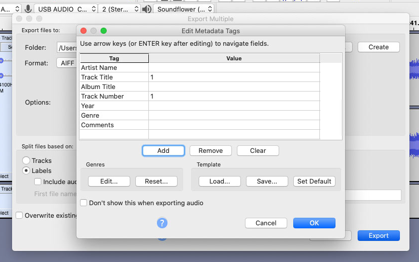Load a metadata template

[x=219, y=181]
